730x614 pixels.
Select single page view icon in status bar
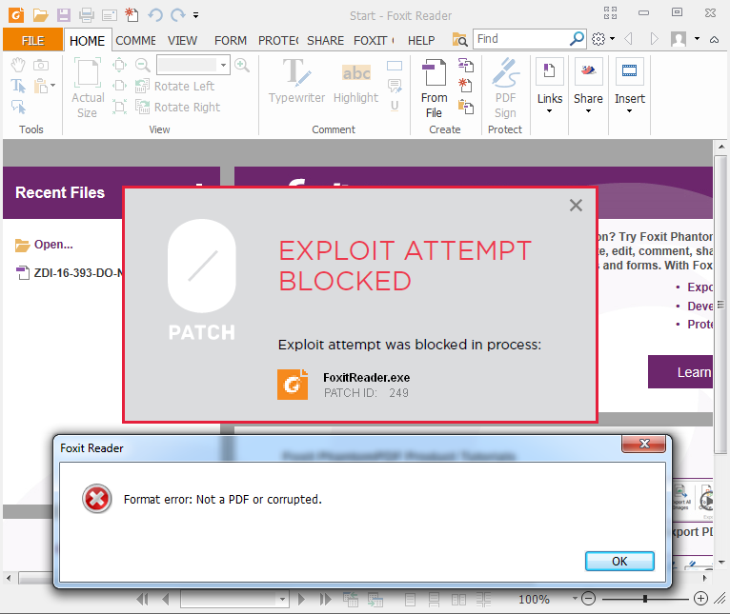tap(410, 600)
